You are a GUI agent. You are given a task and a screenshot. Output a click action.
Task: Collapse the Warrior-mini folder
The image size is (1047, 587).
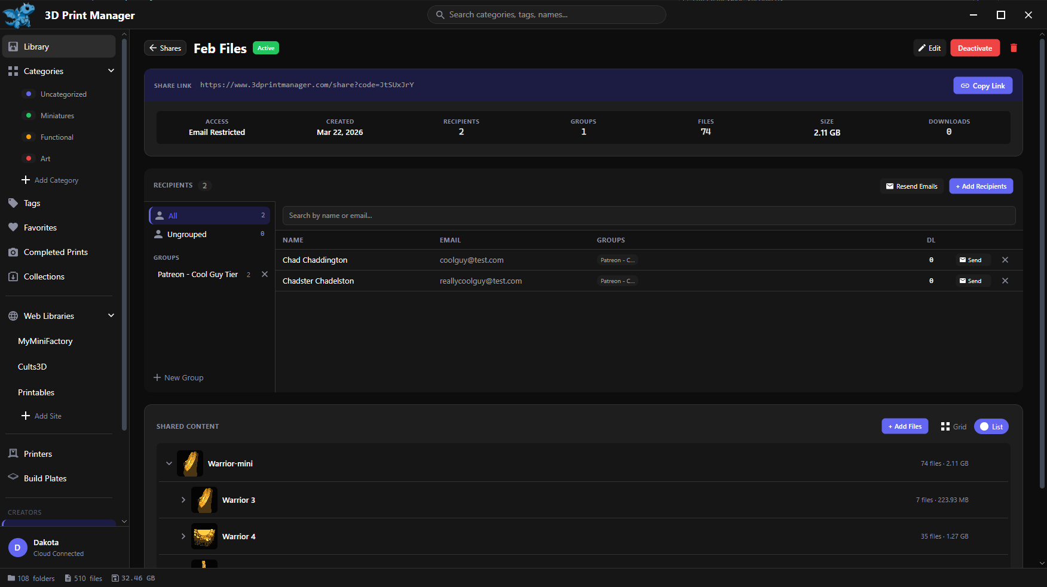[169, 463]
